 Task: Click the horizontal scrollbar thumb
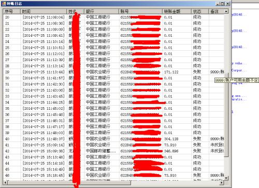click(x=69, y=182)
